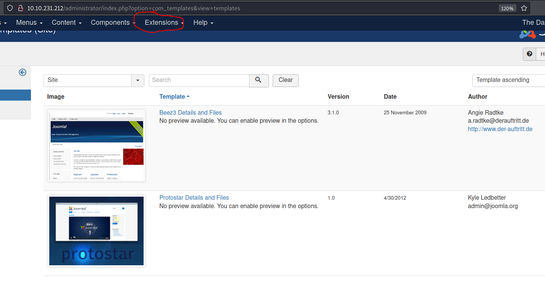This screenshot has width=545, height=287.
Task: Select the highlighted blue sidebar item
Action: (15, 95)
